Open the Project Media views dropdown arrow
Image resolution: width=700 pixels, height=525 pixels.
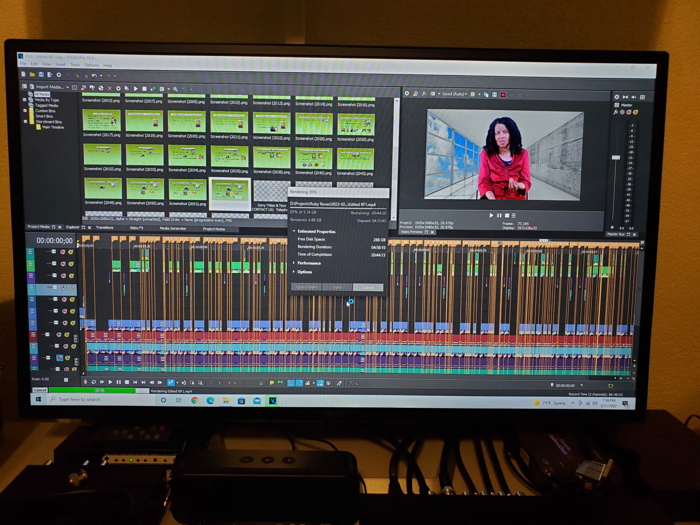168,89
